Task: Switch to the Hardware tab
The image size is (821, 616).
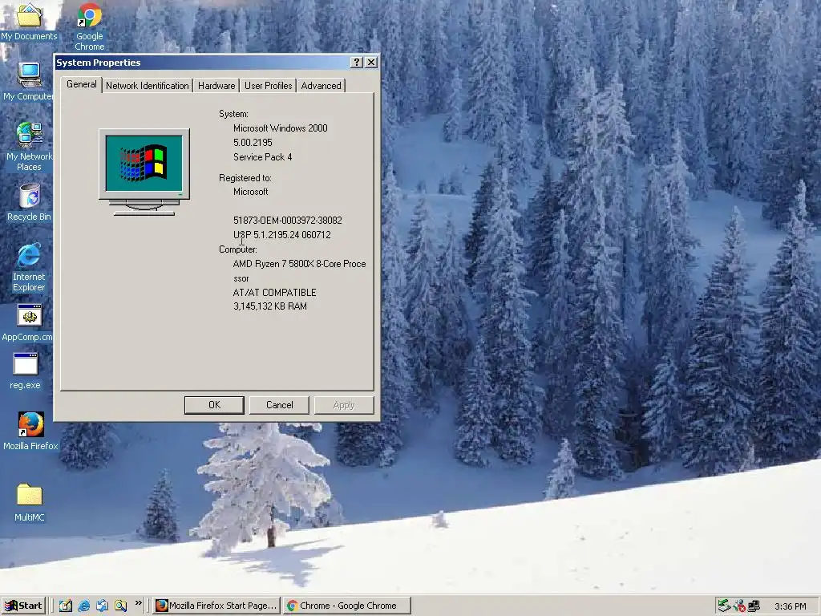Action: [x=216, y=85]
